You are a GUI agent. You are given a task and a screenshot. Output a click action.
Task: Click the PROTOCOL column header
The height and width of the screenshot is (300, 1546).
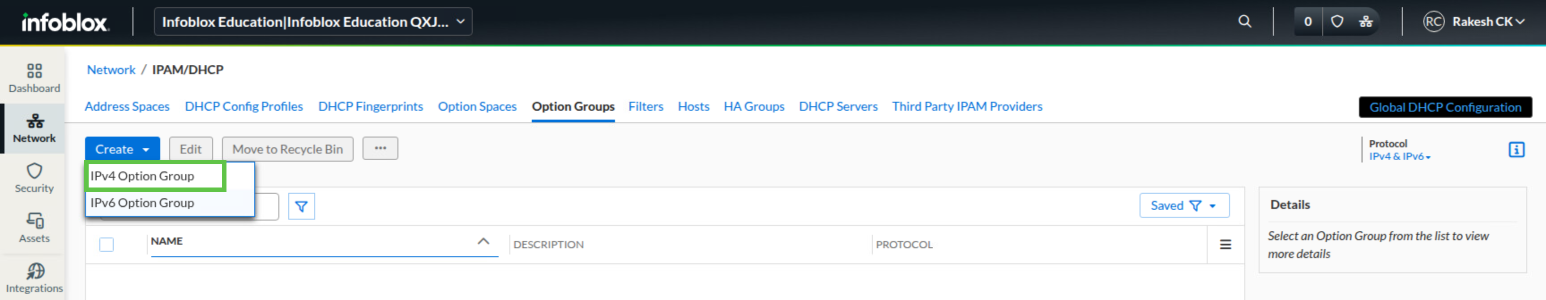(904, 245)
